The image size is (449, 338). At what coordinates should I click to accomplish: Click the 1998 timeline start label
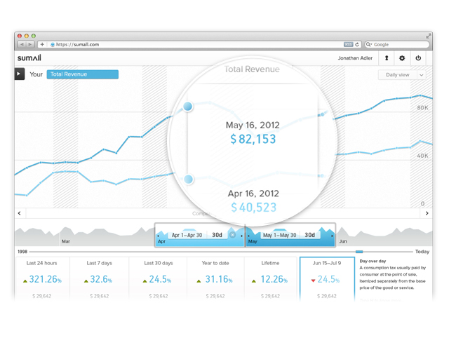point(22,252)
